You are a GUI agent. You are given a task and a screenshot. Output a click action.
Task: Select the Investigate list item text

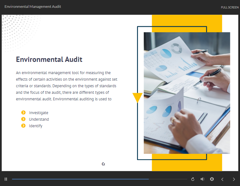38,113
